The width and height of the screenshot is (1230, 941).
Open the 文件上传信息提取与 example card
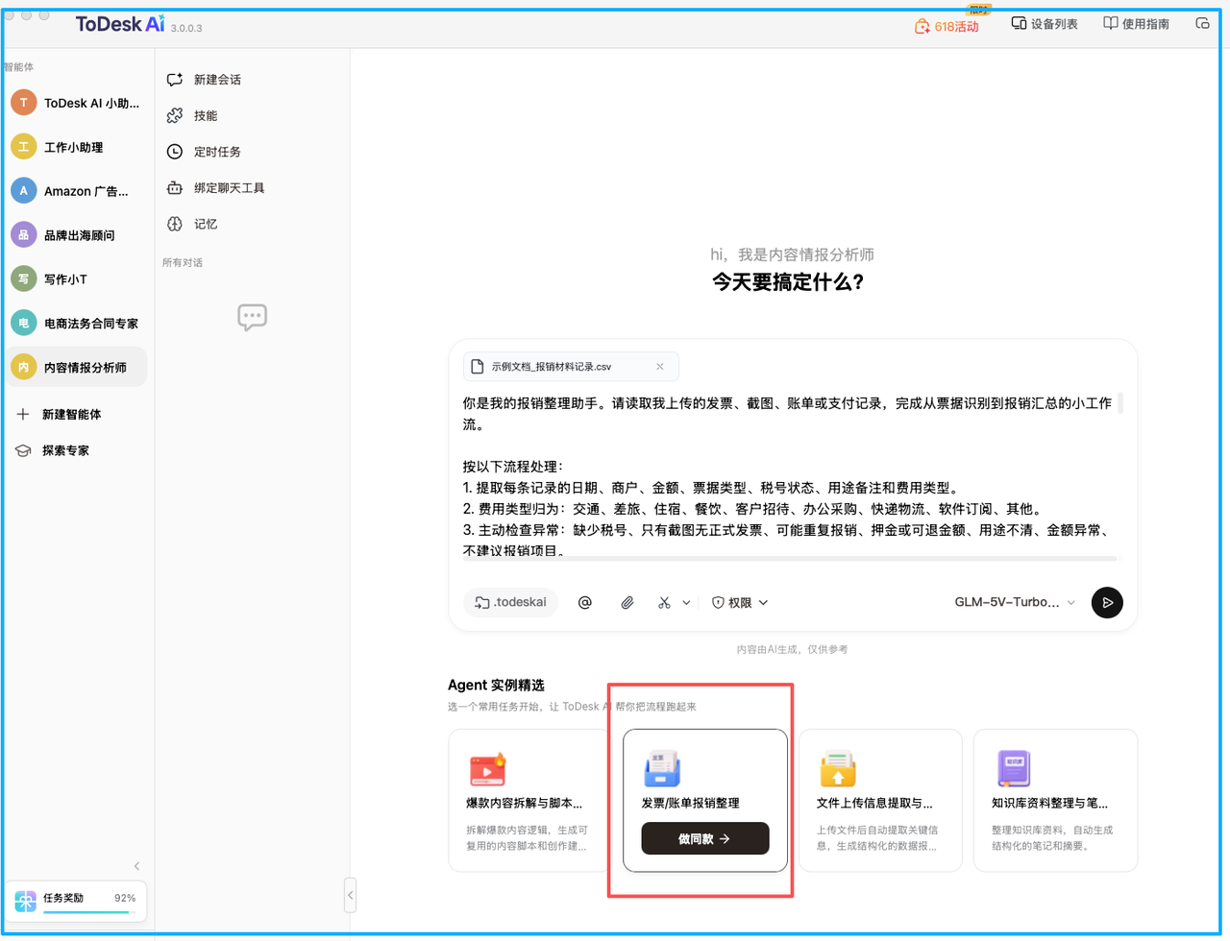(x=880, y=800)
